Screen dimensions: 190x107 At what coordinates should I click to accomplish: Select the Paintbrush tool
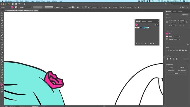(x=2, y=35)
